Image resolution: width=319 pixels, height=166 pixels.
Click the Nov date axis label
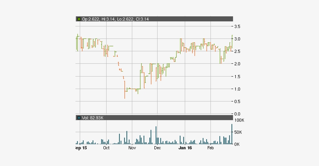pyautogui.click(x=132, y=148)
